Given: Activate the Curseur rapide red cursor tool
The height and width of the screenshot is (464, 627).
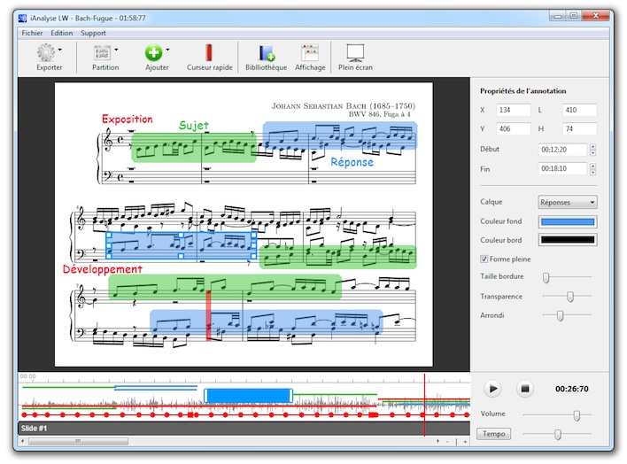Looking at the screenshot, I should pyautogui.click(x=209, y=52).
